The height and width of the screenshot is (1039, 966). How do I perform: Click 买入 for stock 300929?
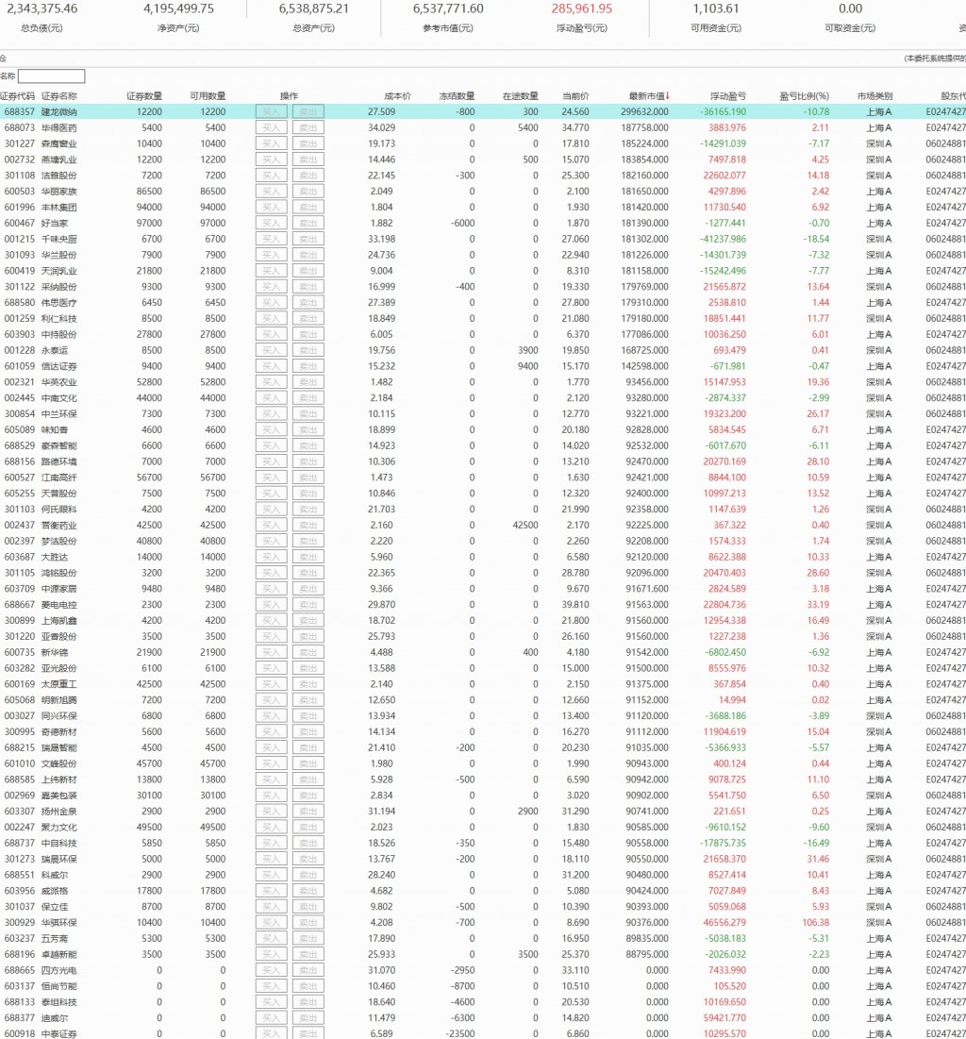[272, 923]
